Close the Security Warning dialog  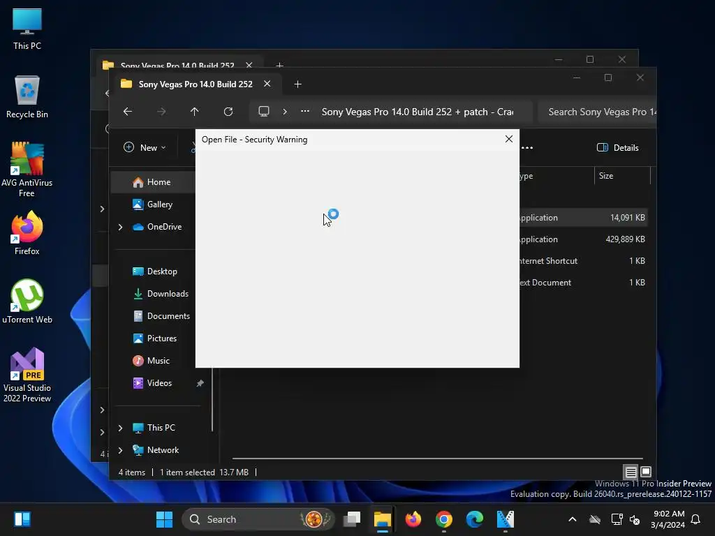[509, 139]
